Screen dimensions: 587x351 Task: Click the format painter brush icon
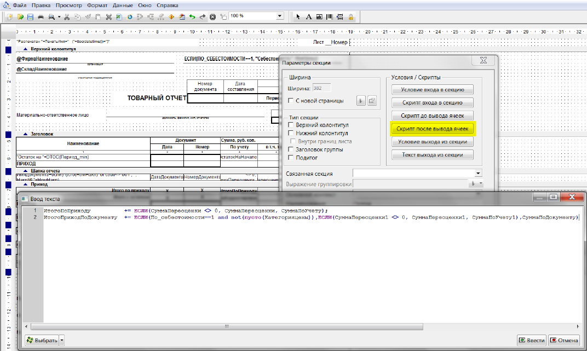pyautogui.click(x=88, y=17)
